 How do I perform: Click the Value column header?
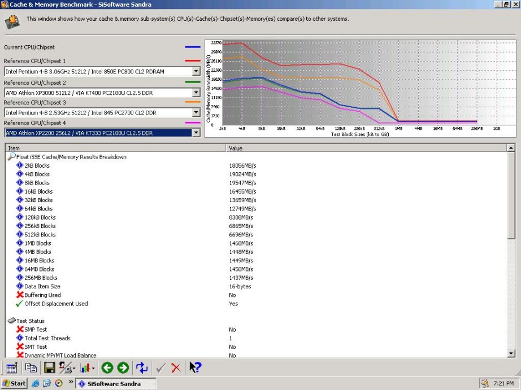(366, 148)
